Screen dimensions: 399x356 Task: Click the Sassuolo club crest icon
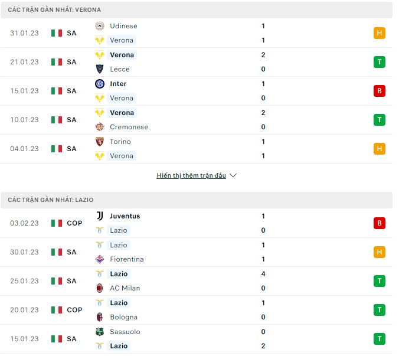(x=100, y=332)
